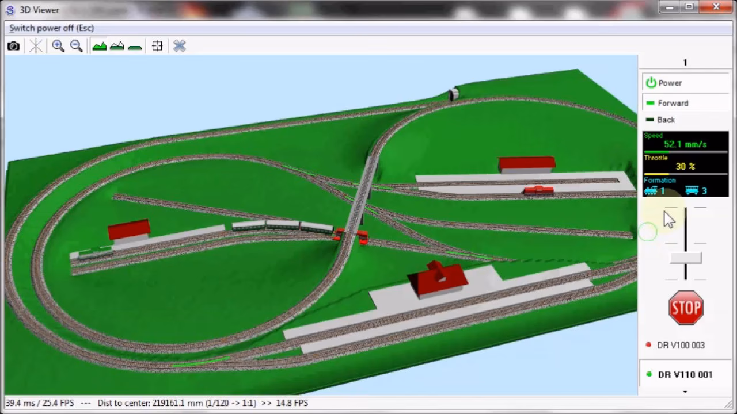Enable full terrain rendering mode
737x414 pixels.
pyautogui.click(x=99, y=46)
